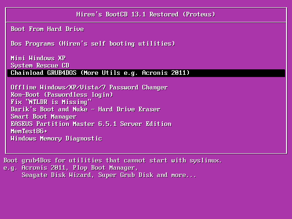Screen dimensions: 292x219
Task: Start Offline Windows/XP/Vista/7 Password Changer
Action: pyautogui.click(x=89, y=88)
